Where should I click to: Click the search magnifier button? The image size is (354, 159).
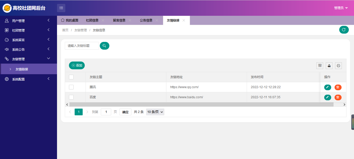[x=104, y=46]
